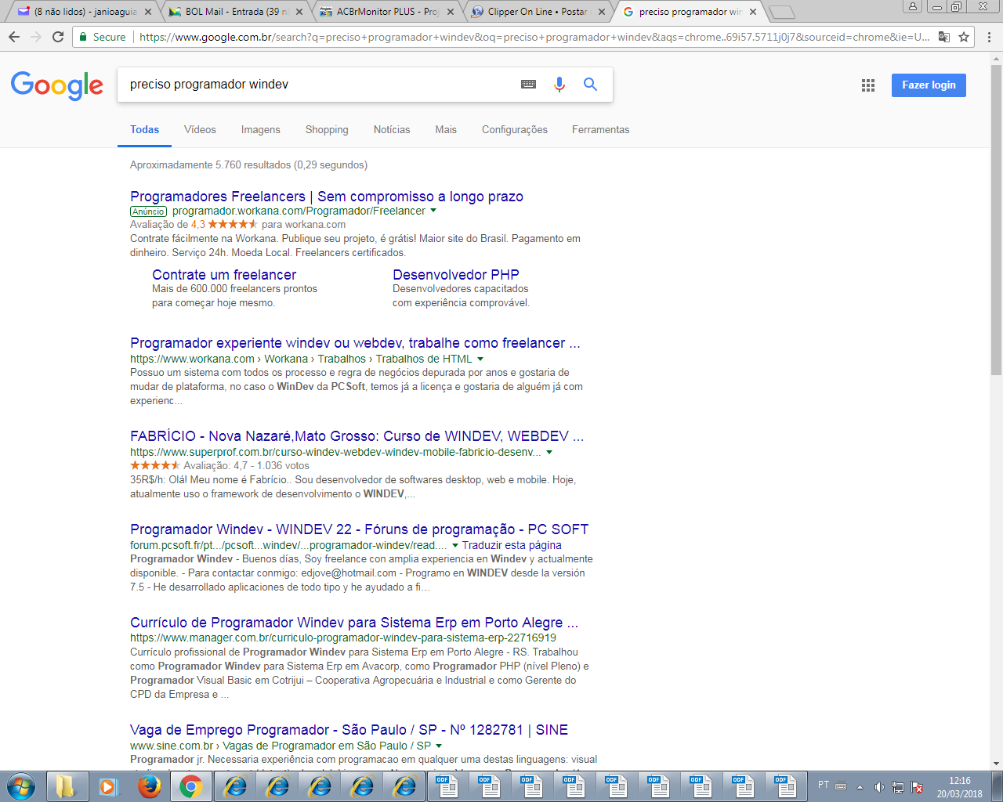Open the on-screen keyboard in Google search box

pos(529,85)
